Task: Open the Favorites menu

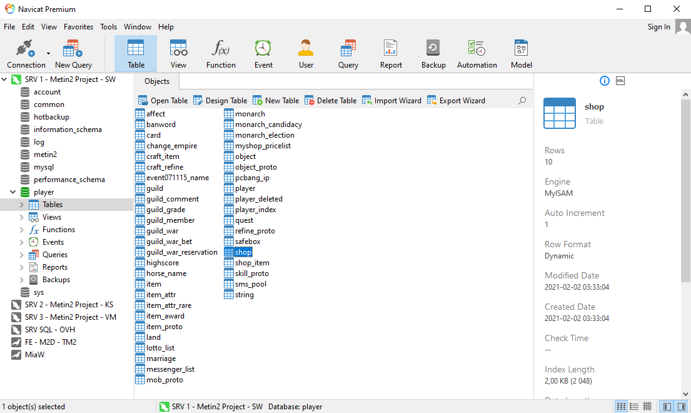Action: tap(78, 27)
